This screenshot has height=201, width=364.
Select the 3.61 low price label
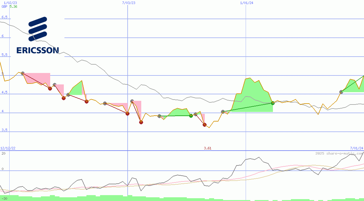(x=208, y=148)
